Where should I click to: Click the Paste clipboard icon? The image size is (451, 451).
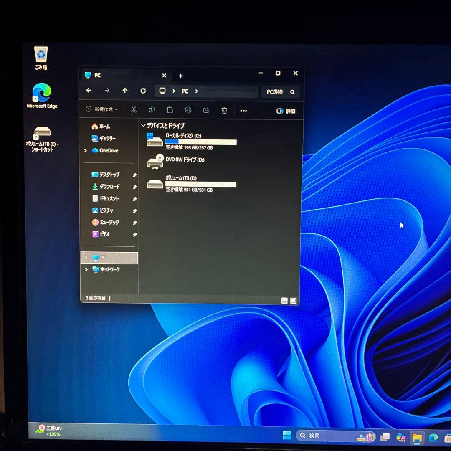tap(170, 110)
